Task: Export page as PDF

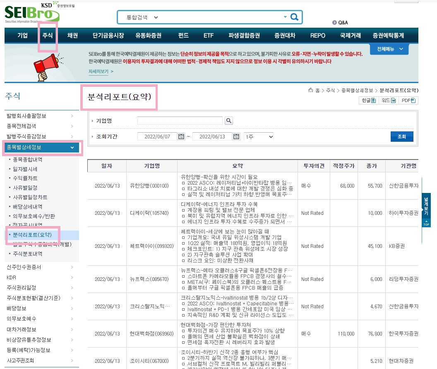Action: tap(408, 100)
